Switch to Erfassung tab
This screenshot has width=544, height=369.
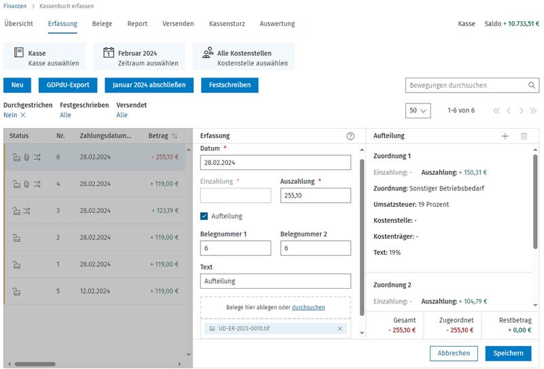63,24
